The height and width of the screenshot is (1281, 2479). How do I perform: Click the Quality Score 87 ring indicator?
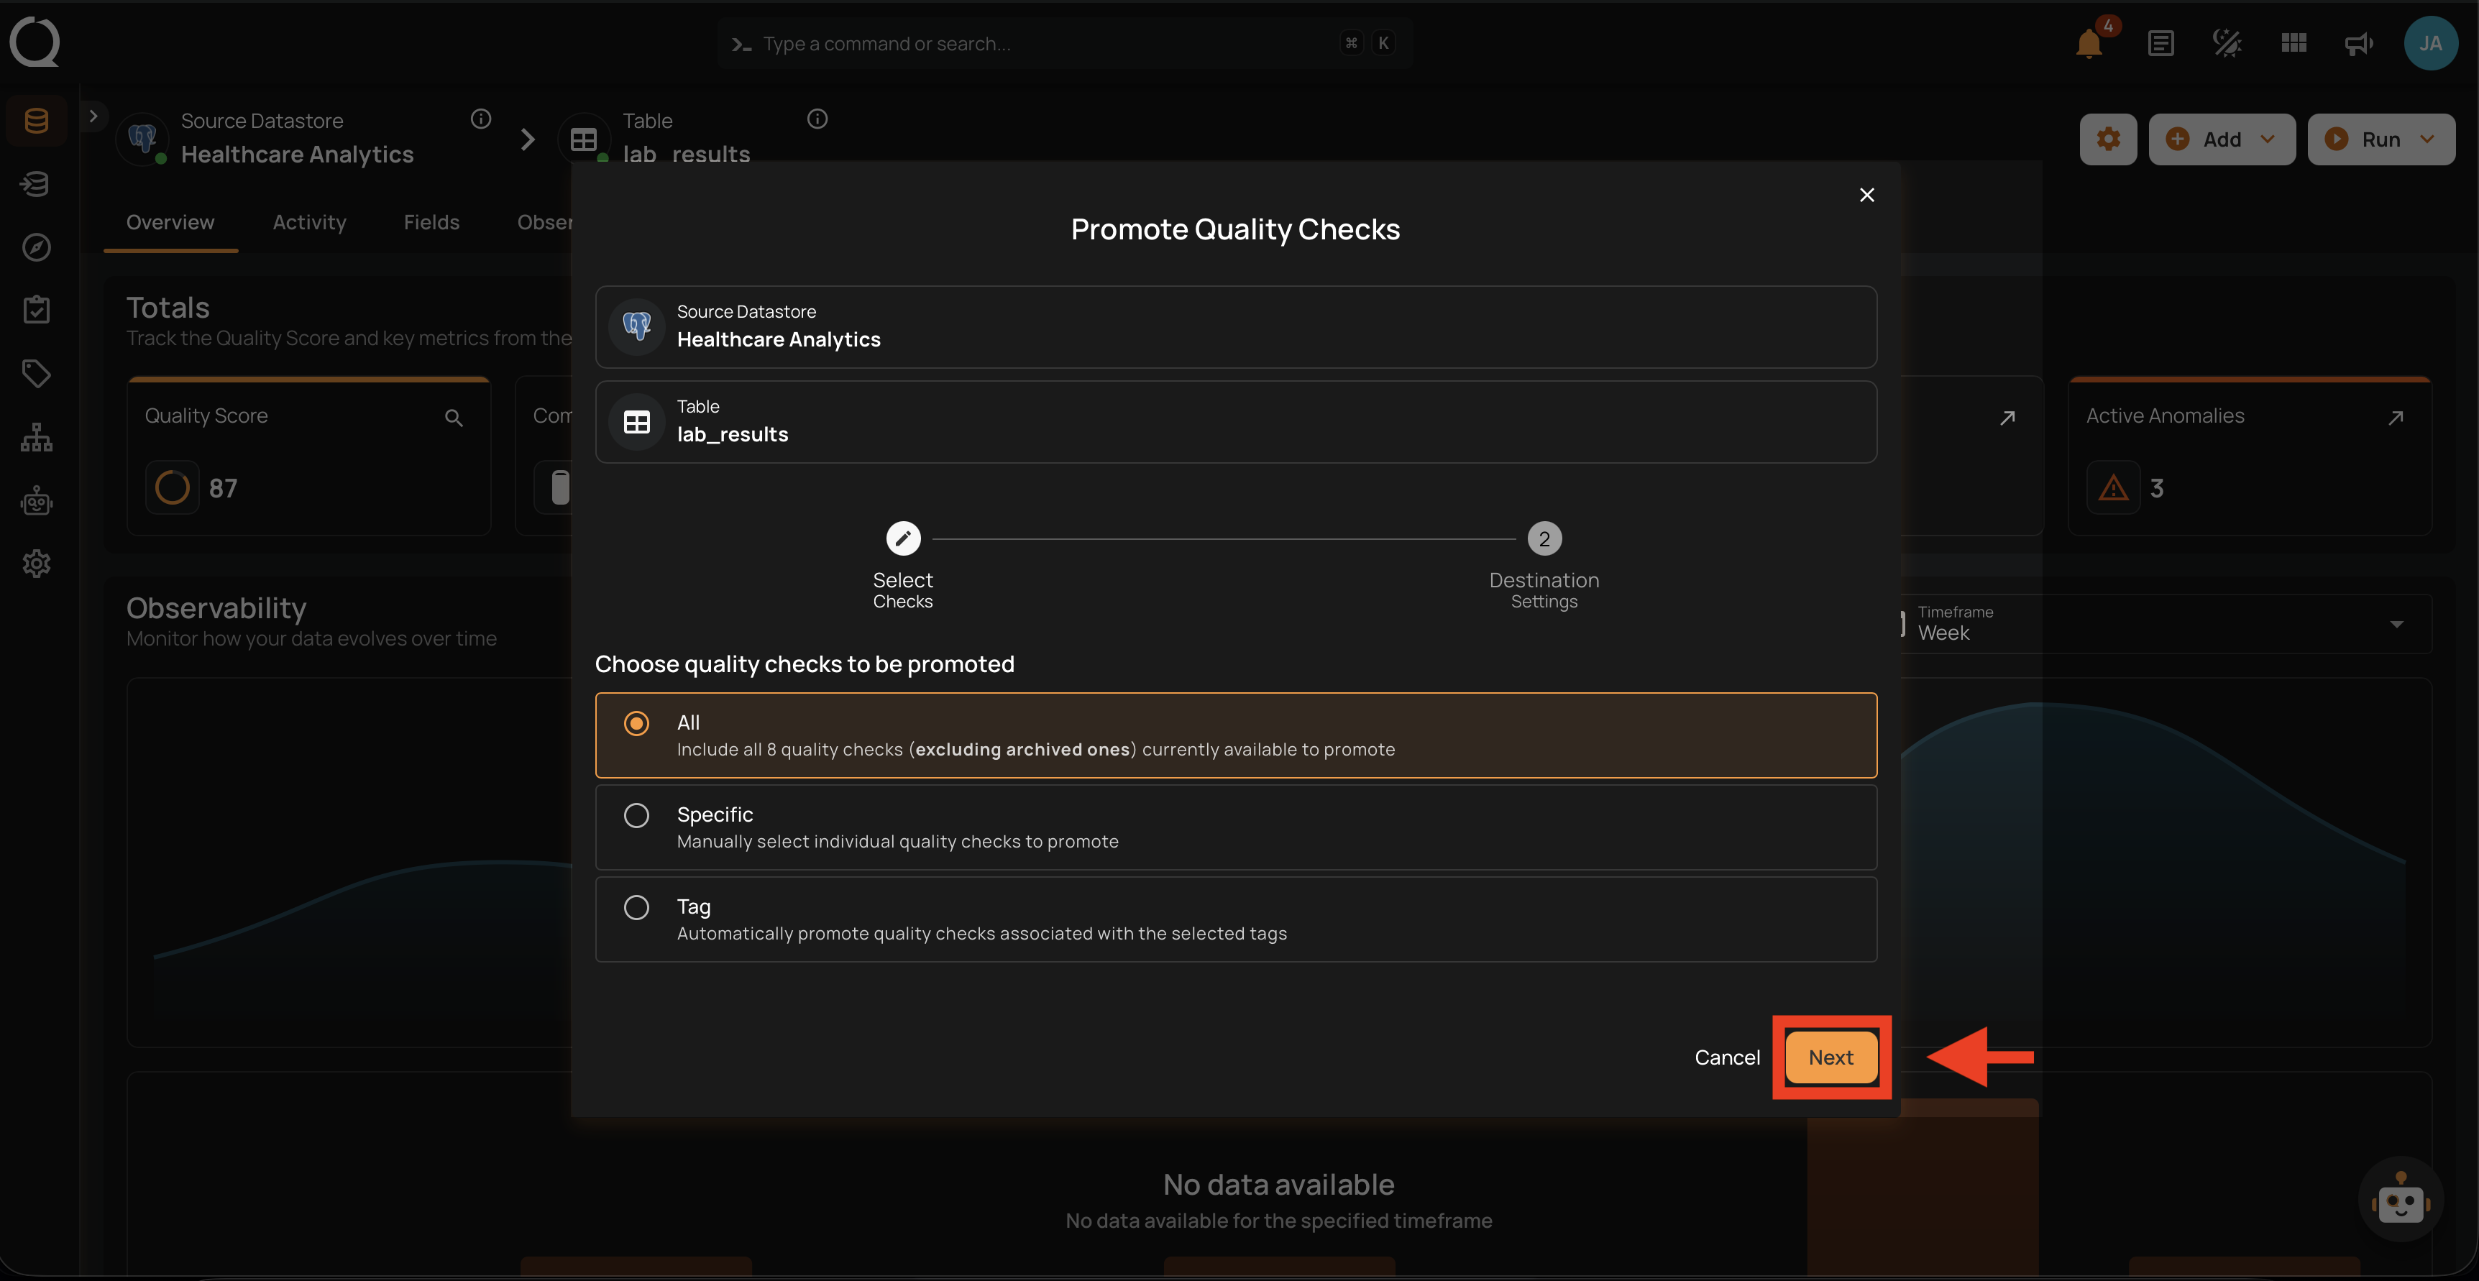173,488
